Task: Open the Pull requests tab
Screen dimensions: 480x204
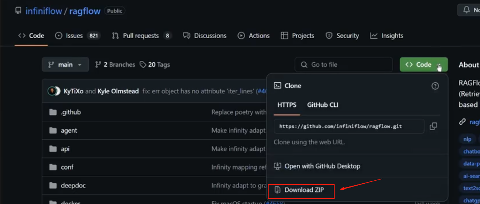Action: tap(141, 36)
